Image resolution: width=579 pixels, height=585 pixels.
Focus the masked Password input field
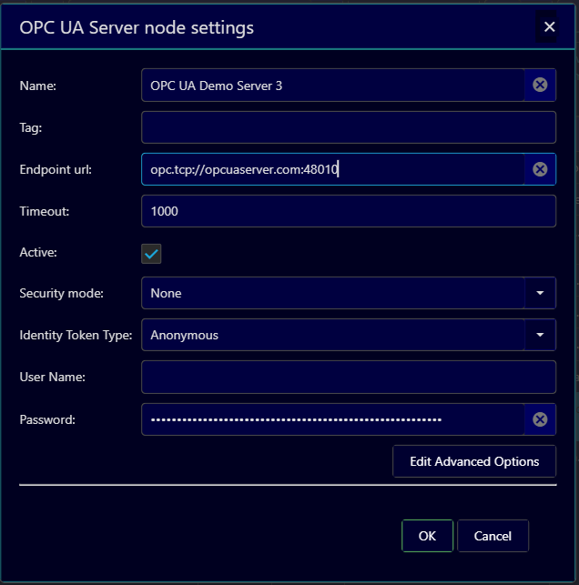click(332, 419)
